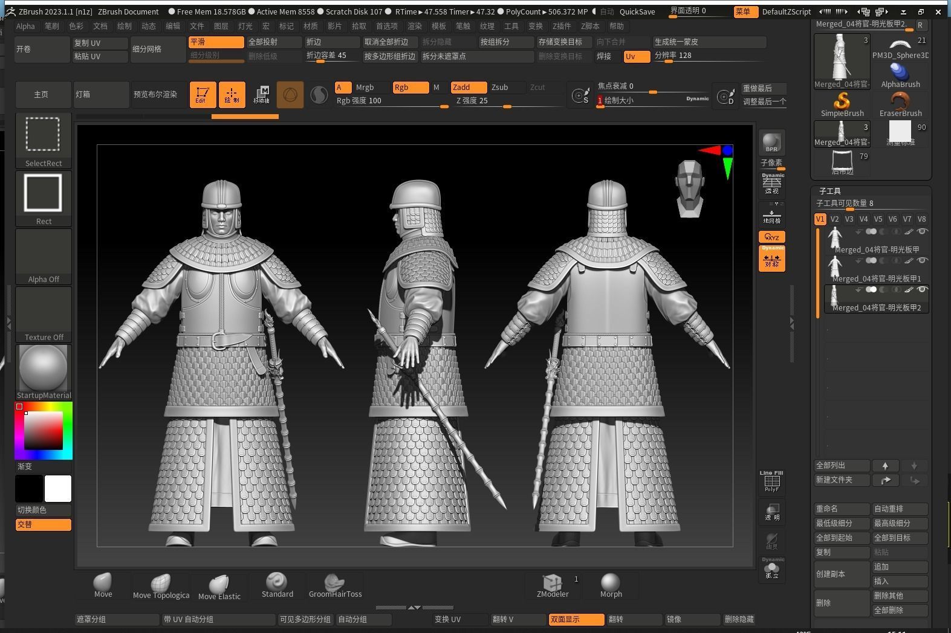
Task: Select the AlphaBrush tool
Action: [900, 76]
